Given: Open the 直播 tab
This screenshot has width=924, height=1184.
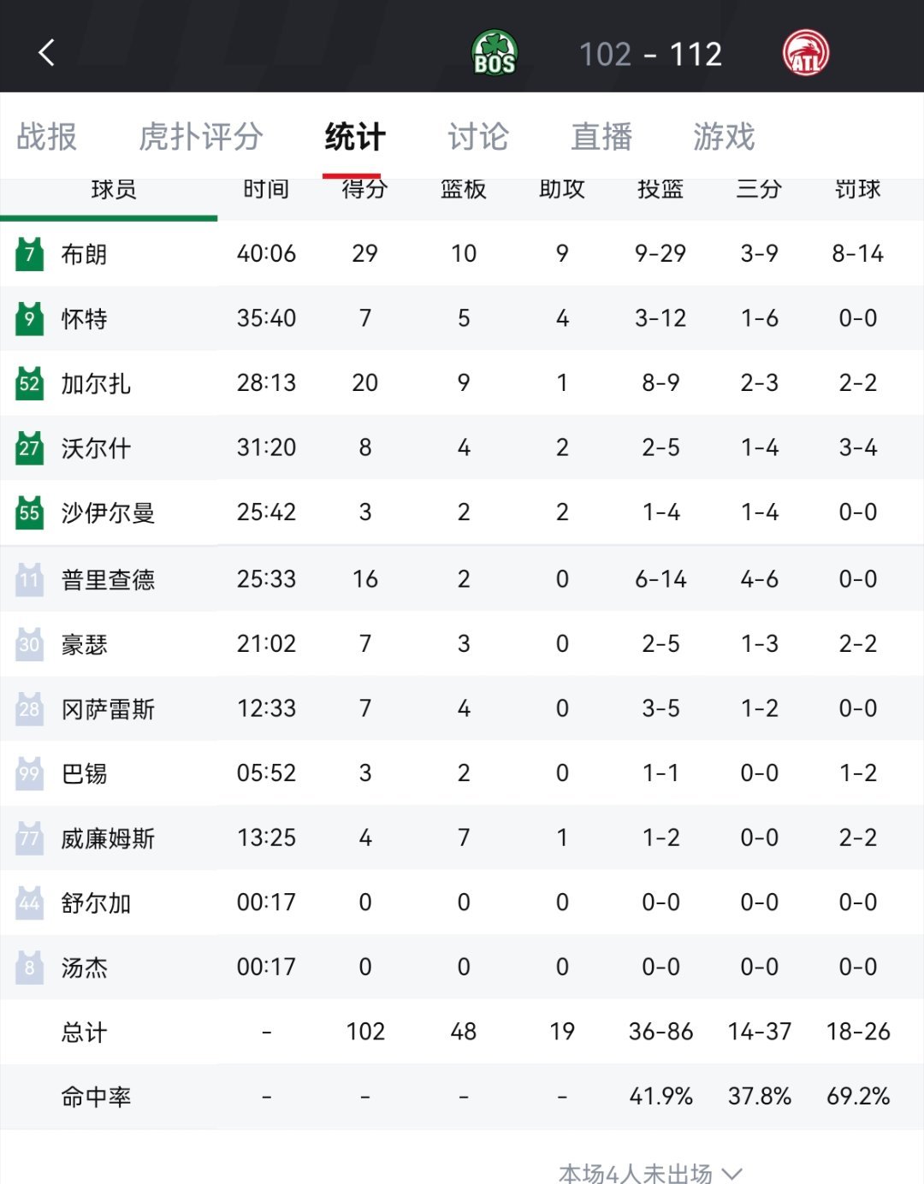Looking at the screenshot, I should (x=601, y=137).
